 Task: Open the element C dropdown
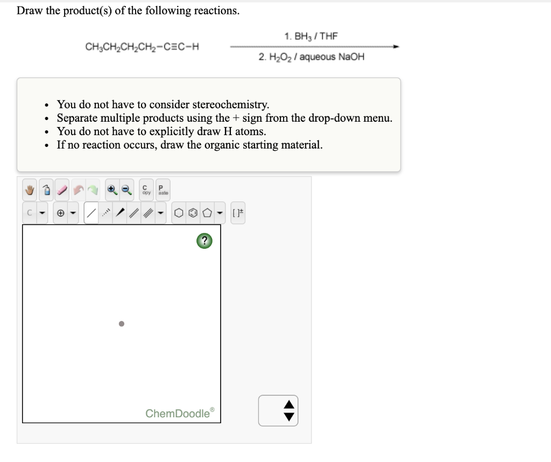coord(41,212)
